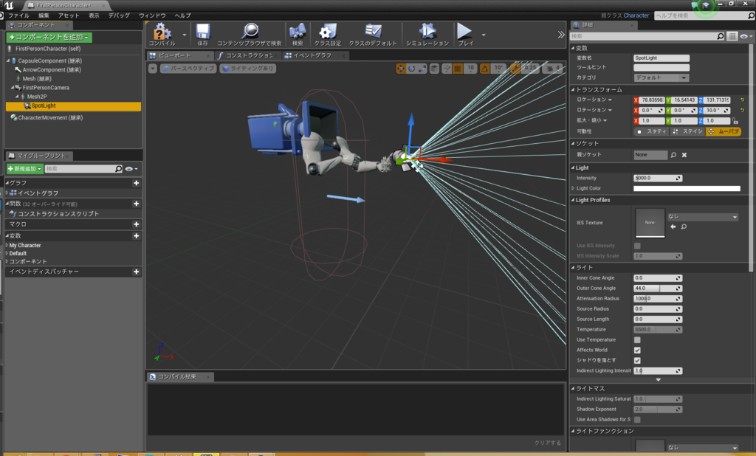Click the パースペクティブ view button
Viewport: 756px width, 456px height.
click(x=188, y=69)
